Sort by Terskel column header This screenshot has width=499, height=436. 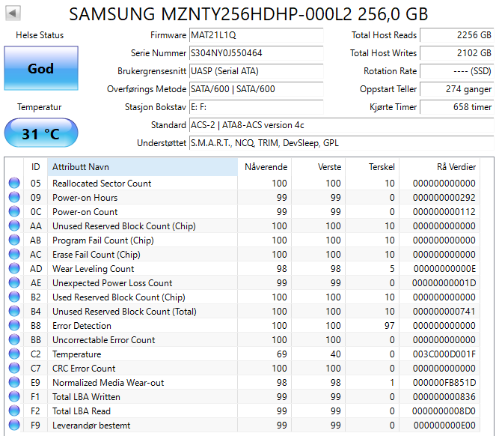373,167
